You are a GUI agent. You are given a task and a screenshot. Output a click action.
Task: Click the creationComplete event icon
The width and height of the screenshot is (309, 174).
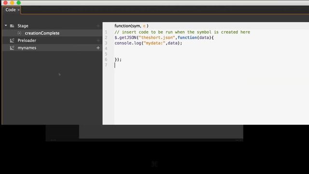pos(19,33)
